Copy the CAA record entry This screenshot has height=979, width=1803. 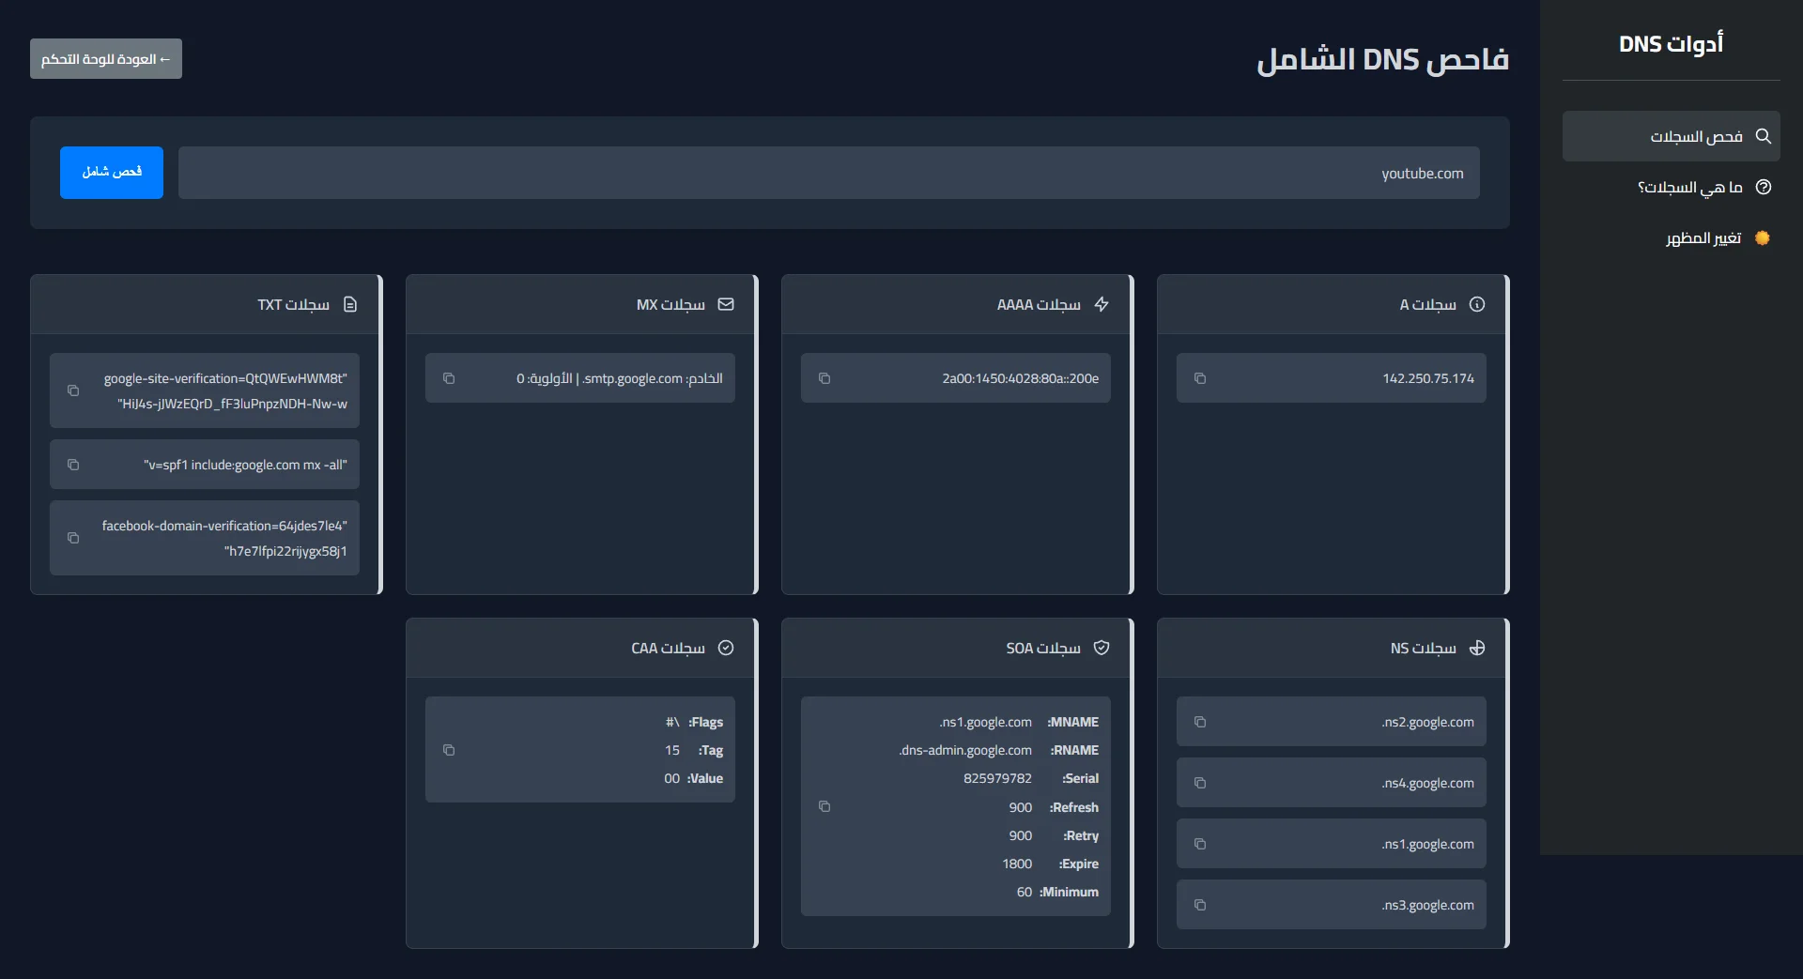point(448,750)
